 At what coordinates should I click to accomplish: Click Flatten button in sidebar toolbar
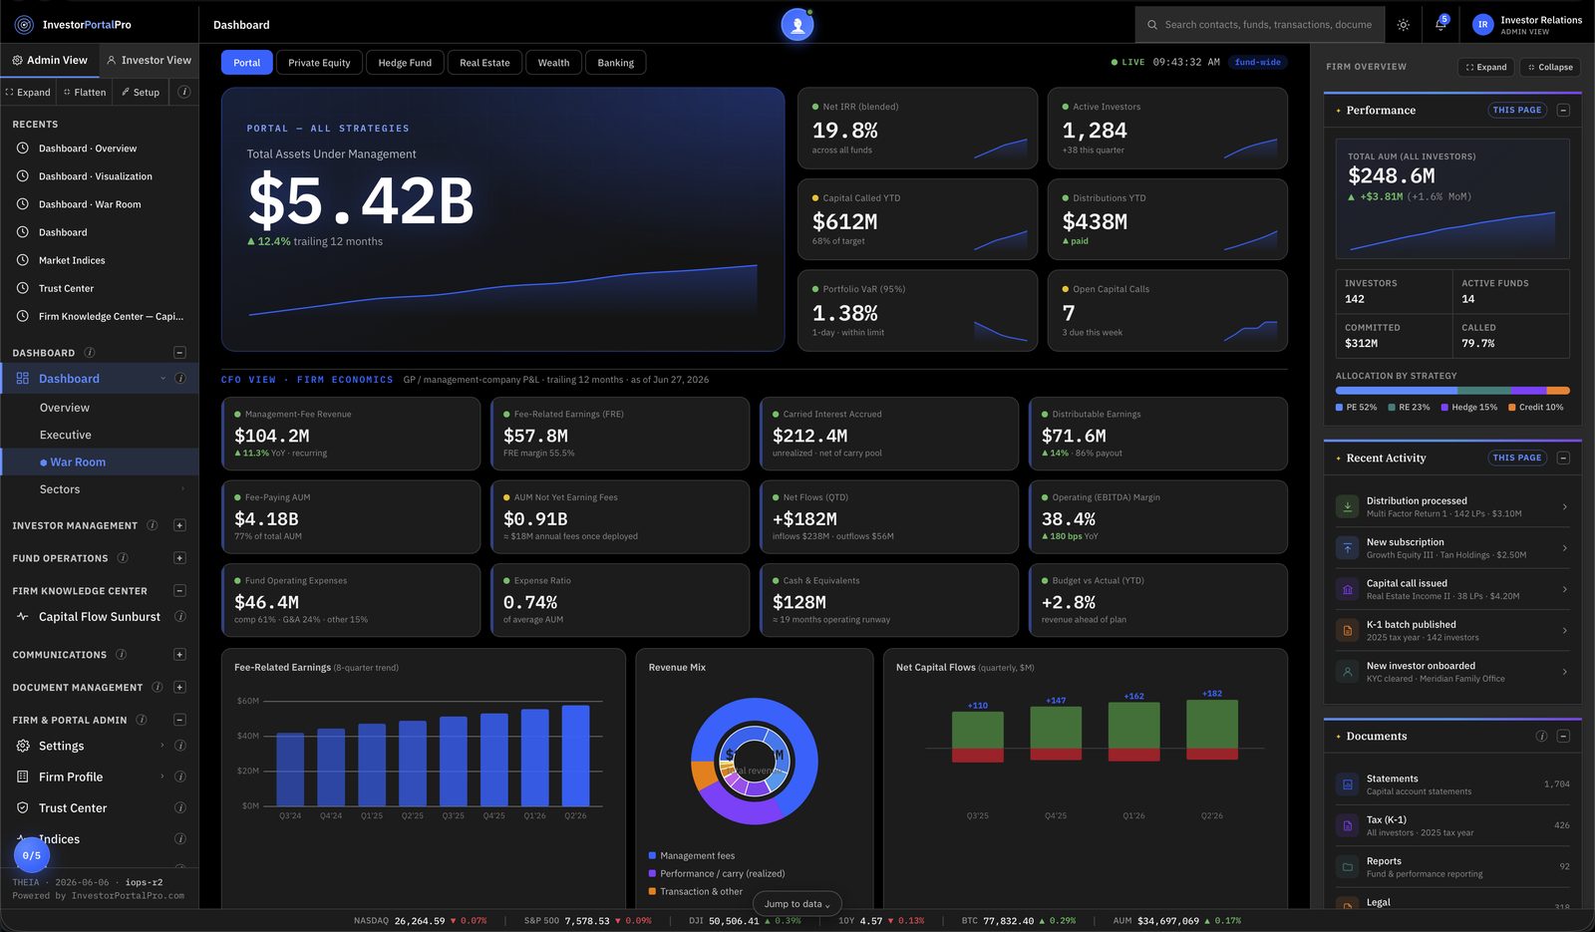pos(85,92)
